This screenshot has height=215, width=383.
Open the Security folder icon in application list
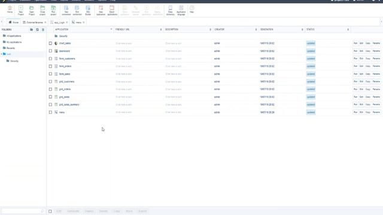coord(56,36)
